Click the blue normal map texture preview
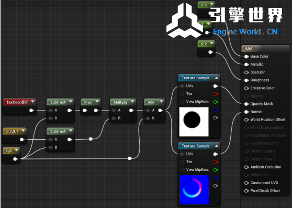 (194, 190)
